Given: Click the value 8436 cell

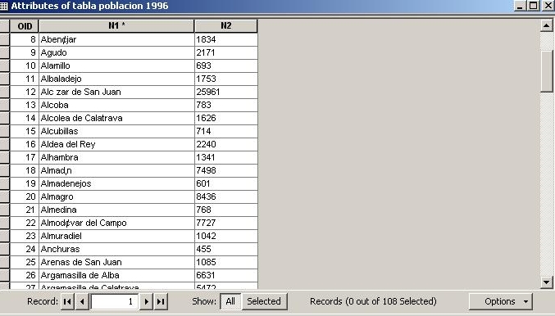Looking at the screenshot, I should click(x=225, y=196).
